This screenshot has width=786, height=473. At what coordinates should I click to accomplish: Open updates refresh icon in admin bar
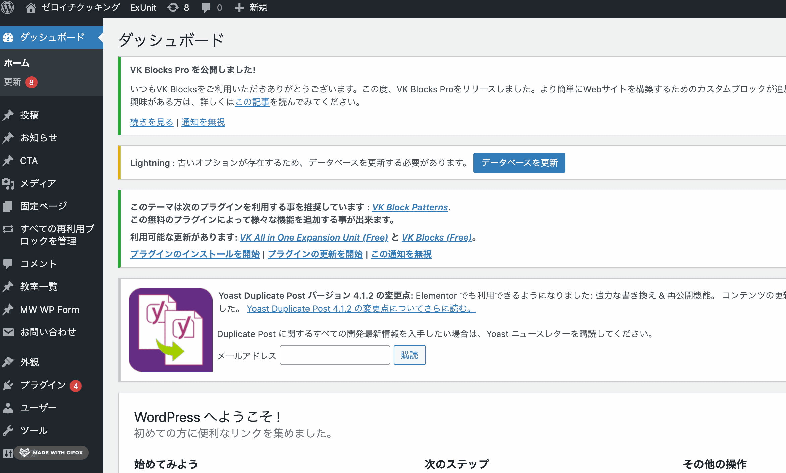(173, 7)
